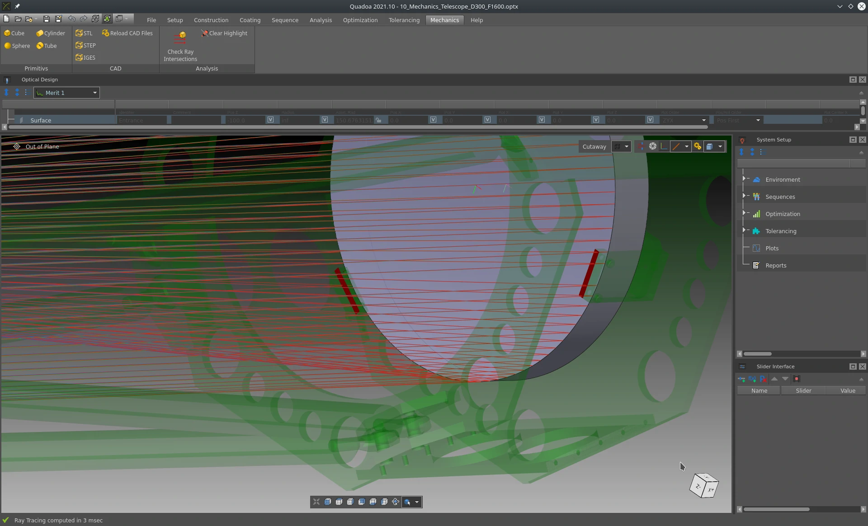Open the Cutaway mode dropdown
The height and width of the screenshot is (526, 868).
(x=626, y=146)
